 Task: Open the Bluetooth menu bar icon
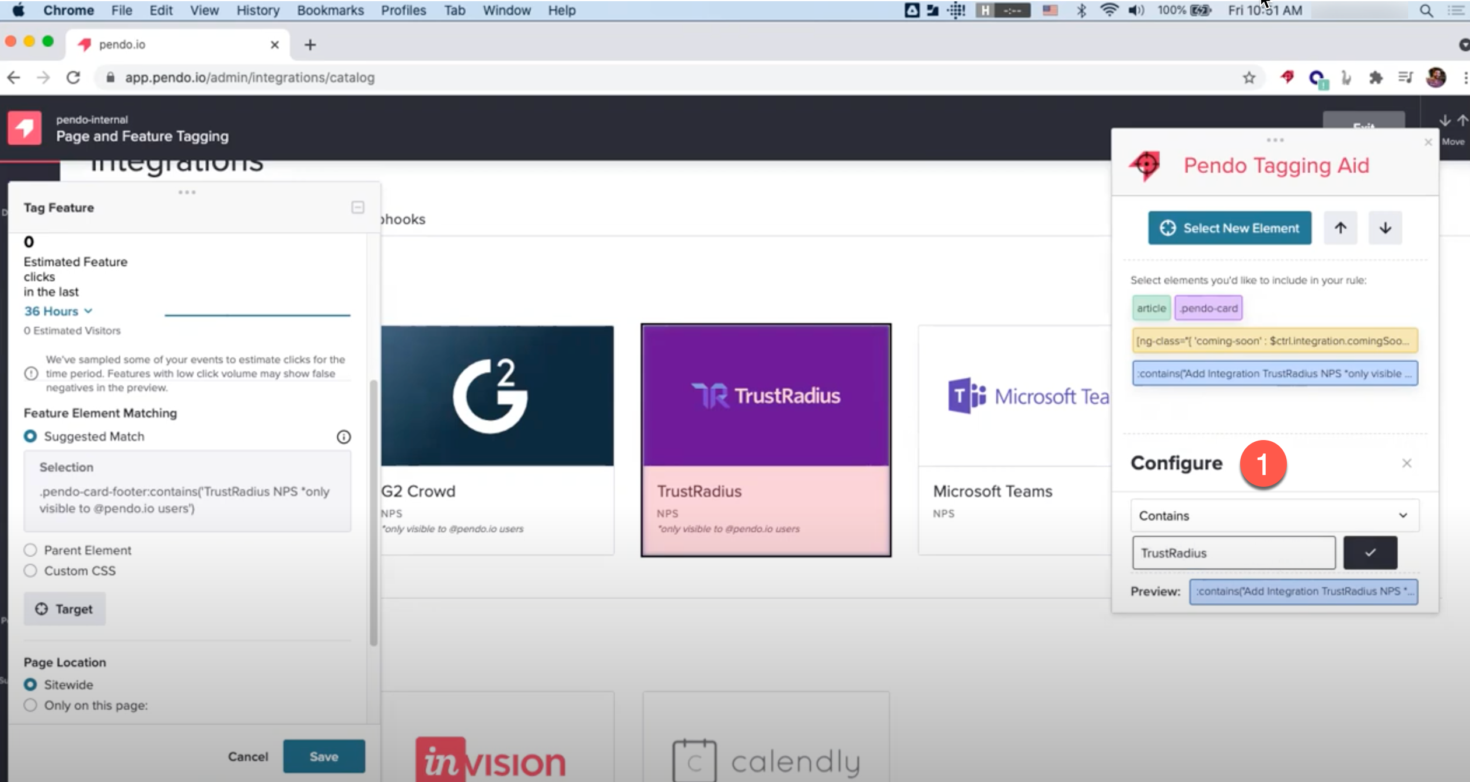tap(1081, 11)
